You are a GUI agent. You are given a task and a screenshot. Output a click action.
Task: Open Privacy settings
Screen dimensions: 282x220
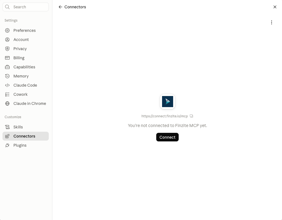tap(25, 49)
